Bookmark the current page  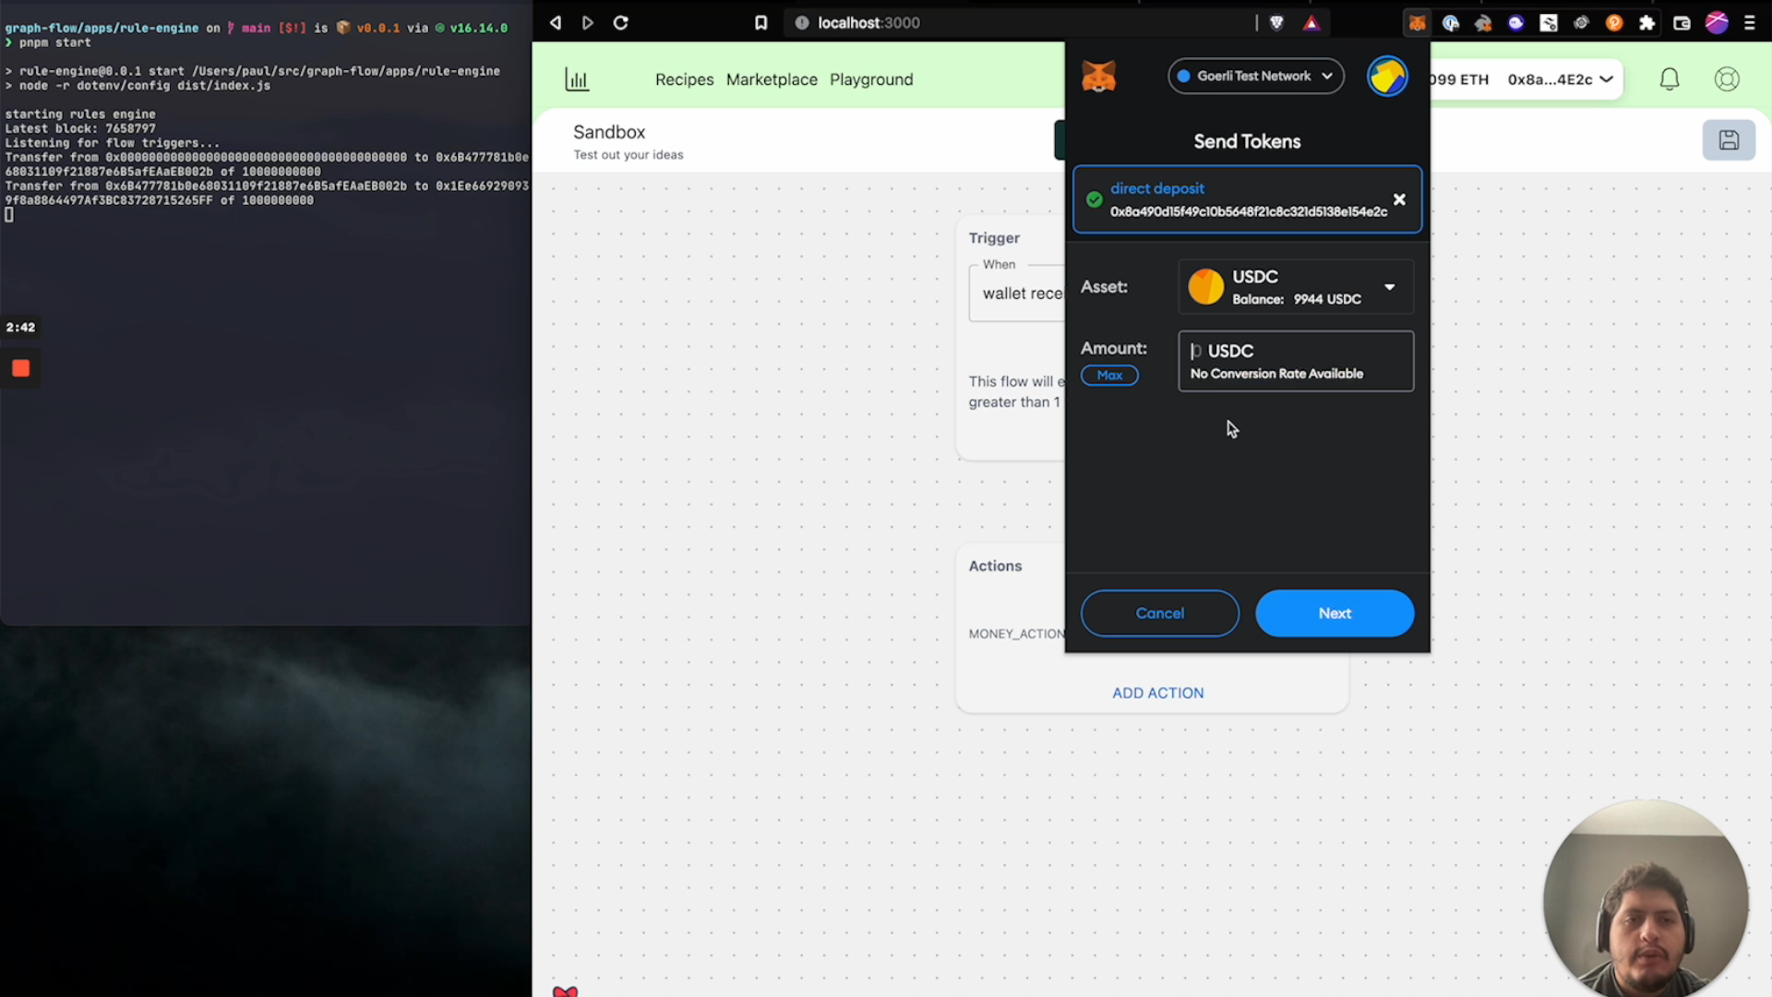click(761, 23)
